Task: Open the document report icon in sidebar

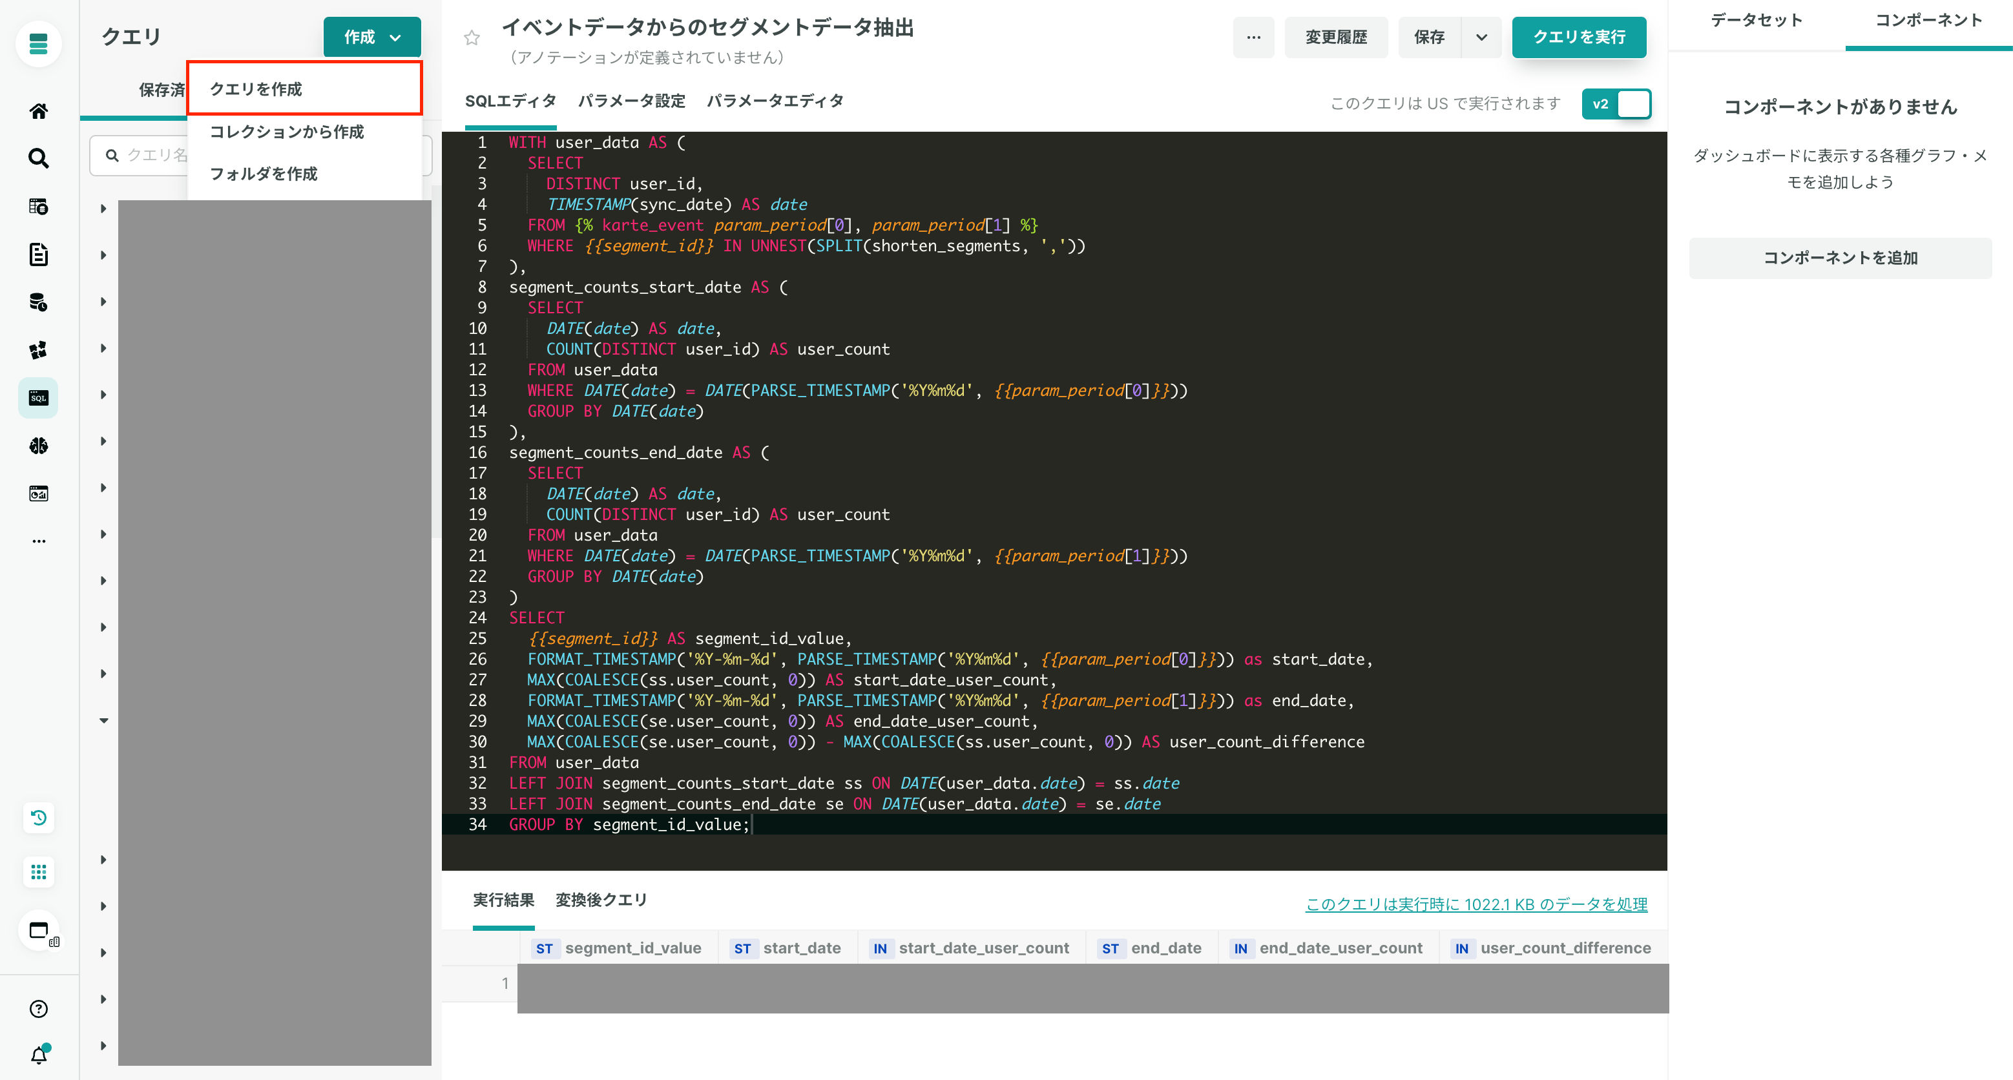Action: point(38,254)
